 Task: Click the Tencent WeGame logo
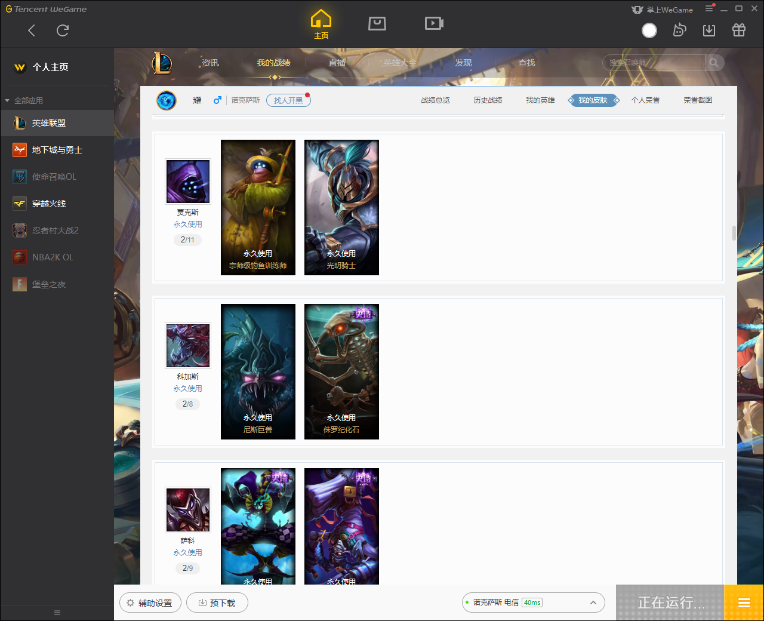click(46, 9)
